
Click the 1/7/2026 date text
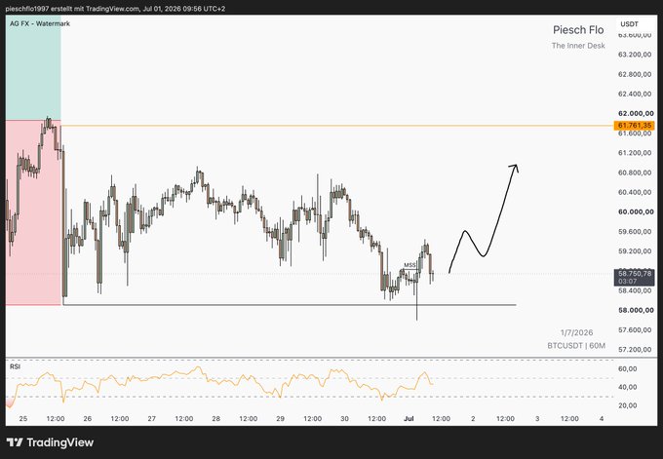(x=576, y=332)
